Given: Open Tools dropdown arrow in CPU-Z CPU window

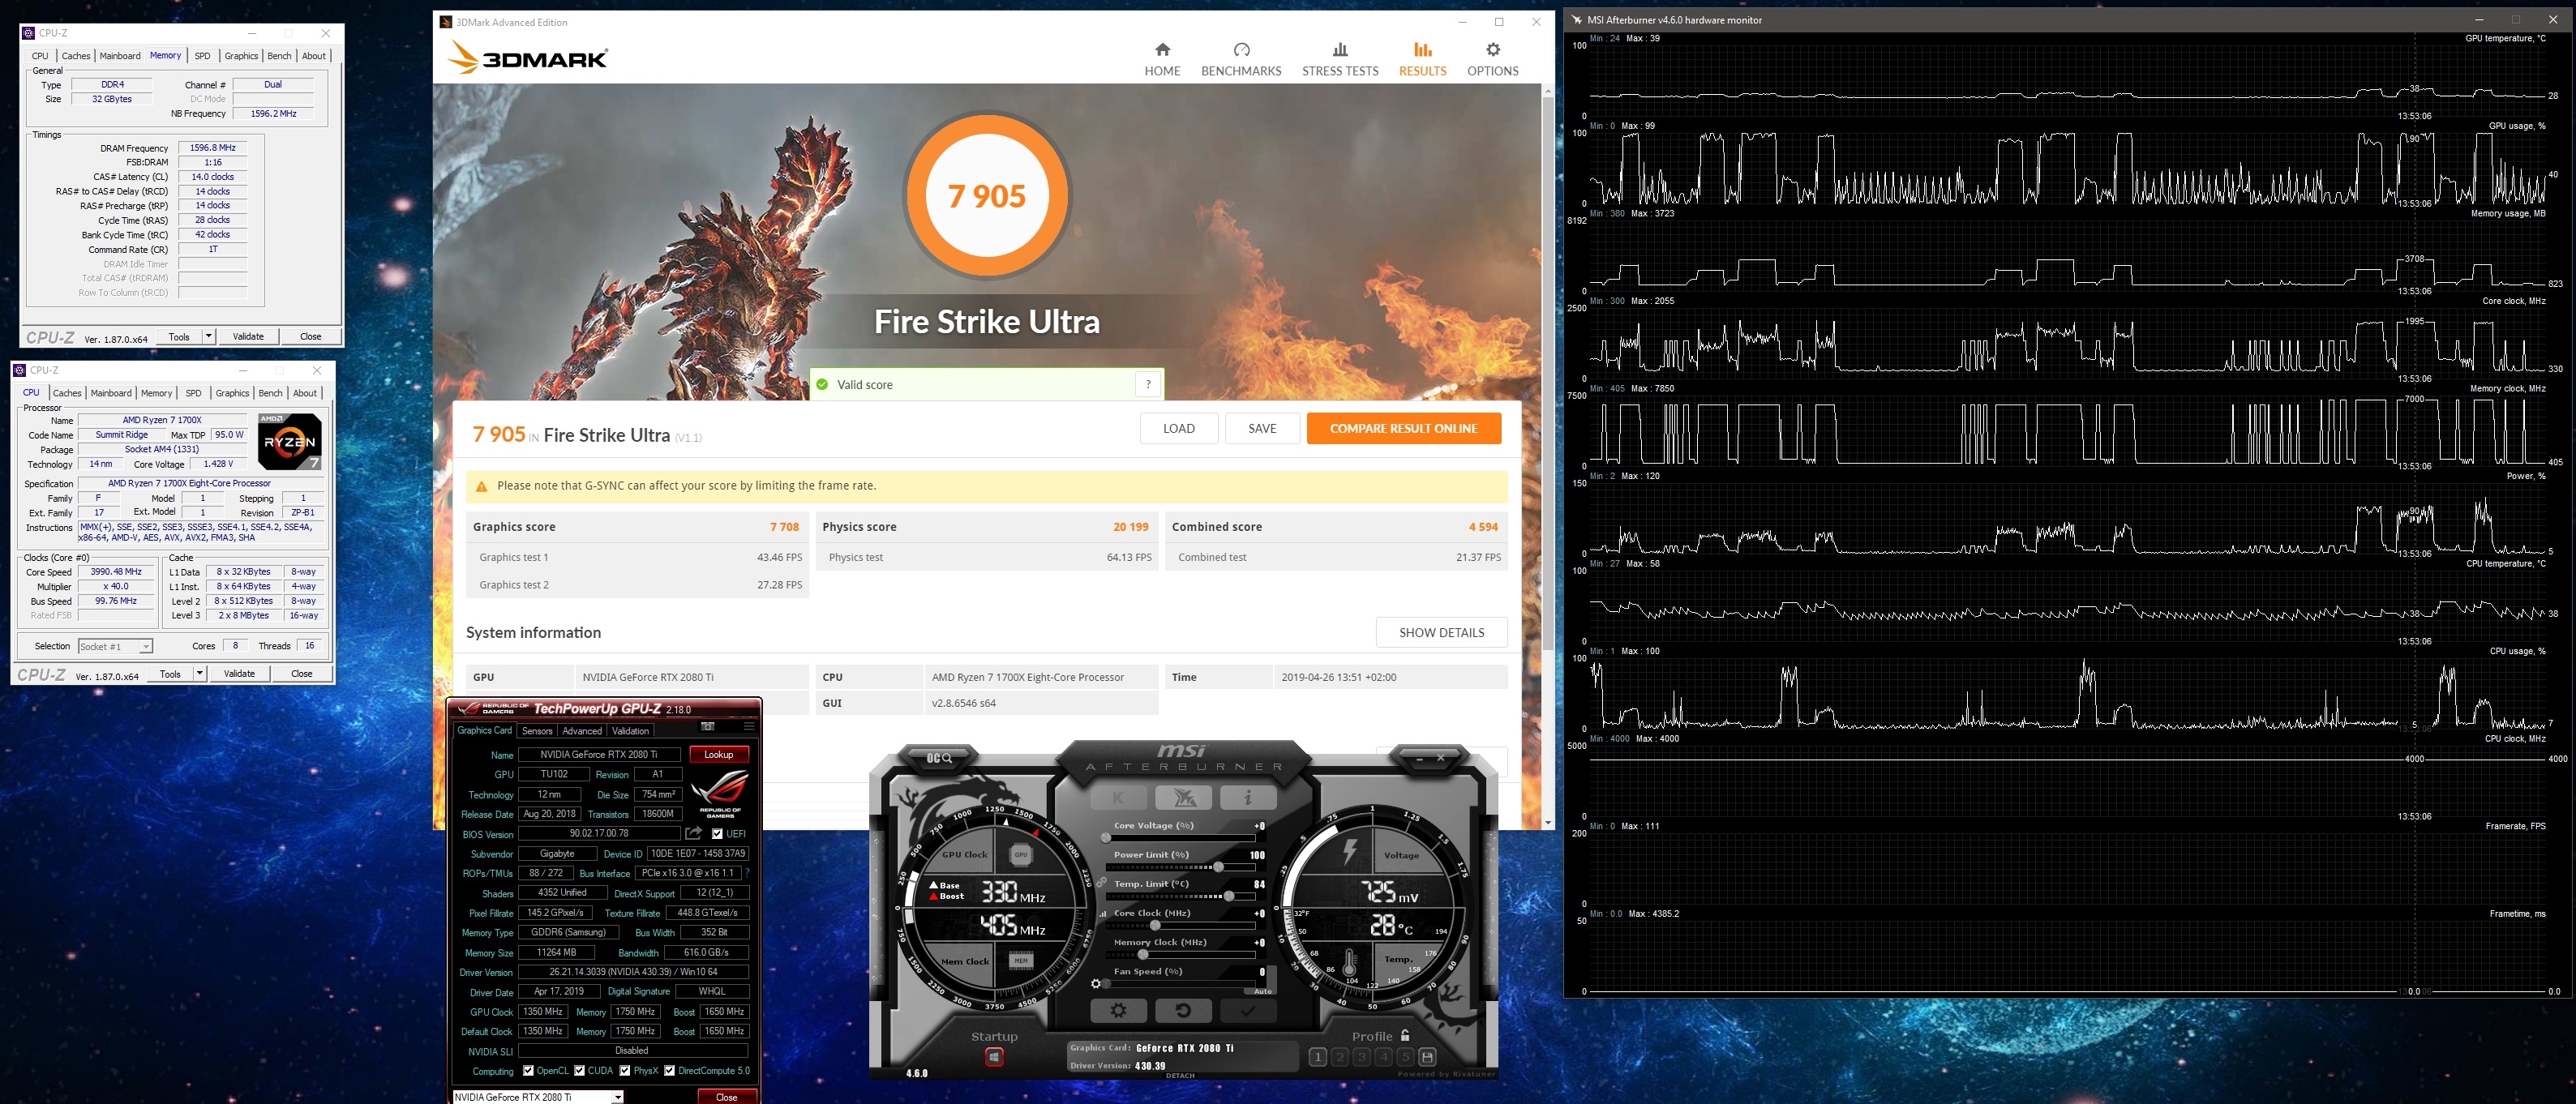Looking at the screenshot, I should tap(199, 673).
